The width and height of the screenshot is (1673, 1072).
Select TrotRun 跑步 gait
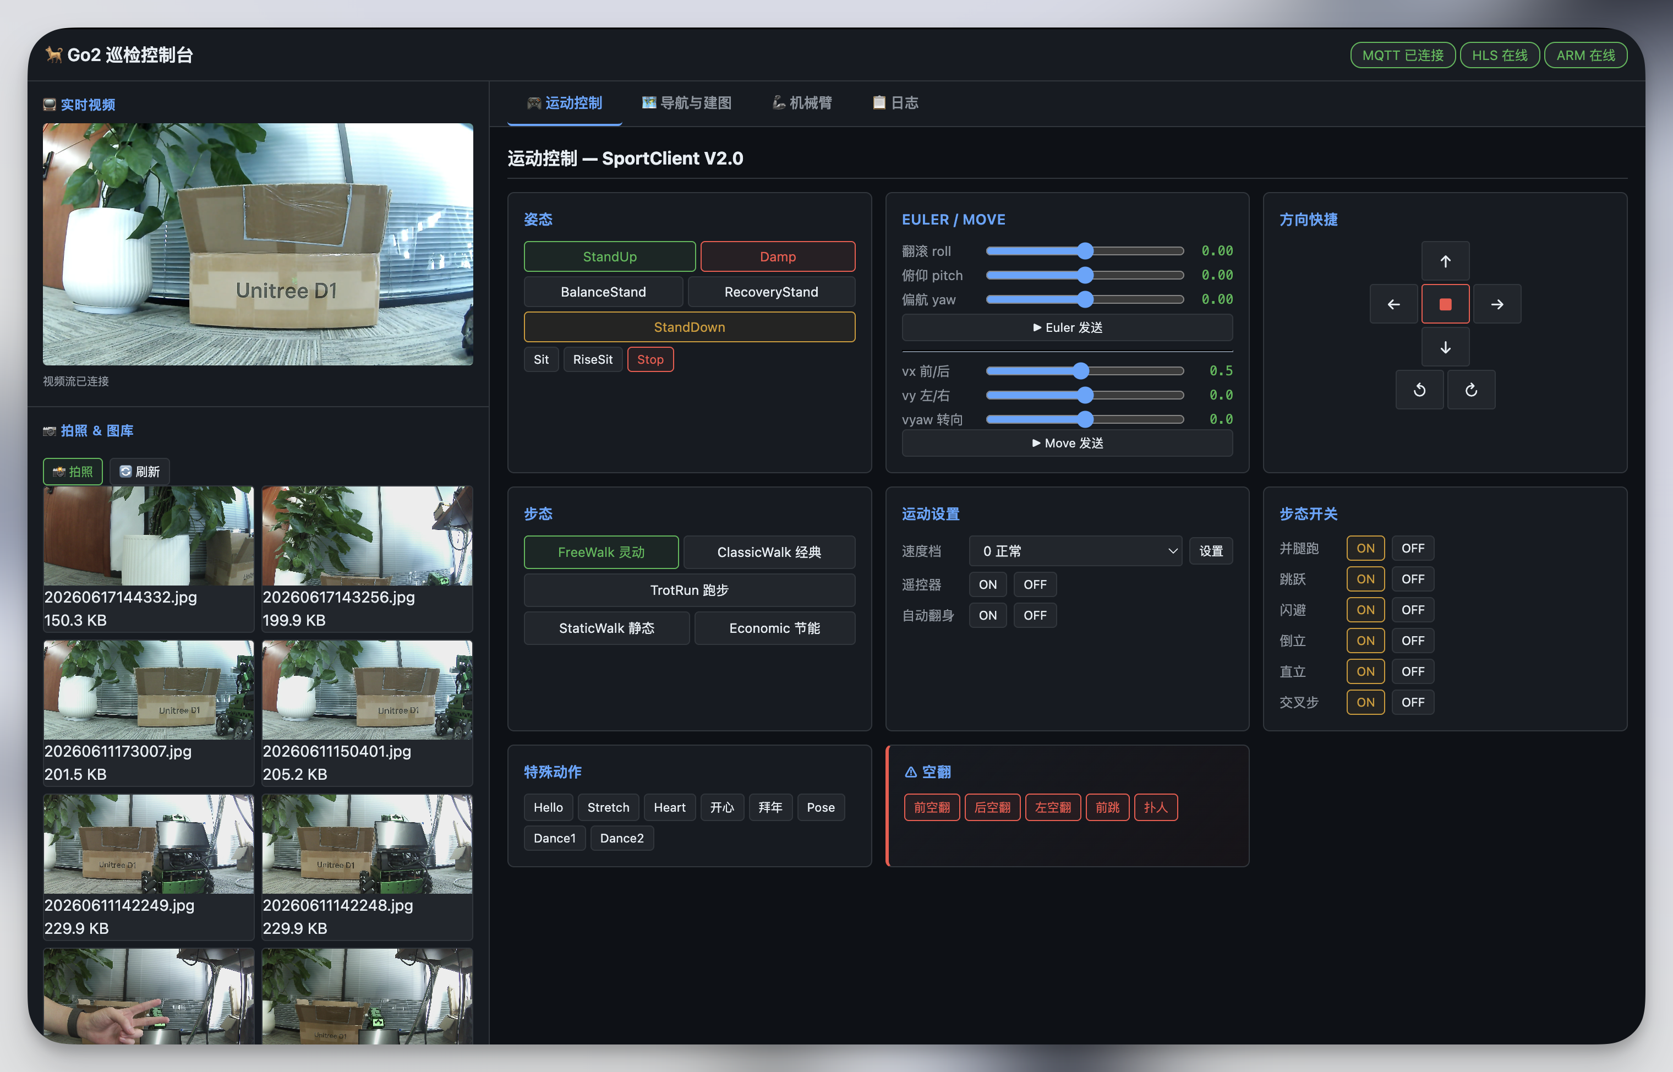689,590
